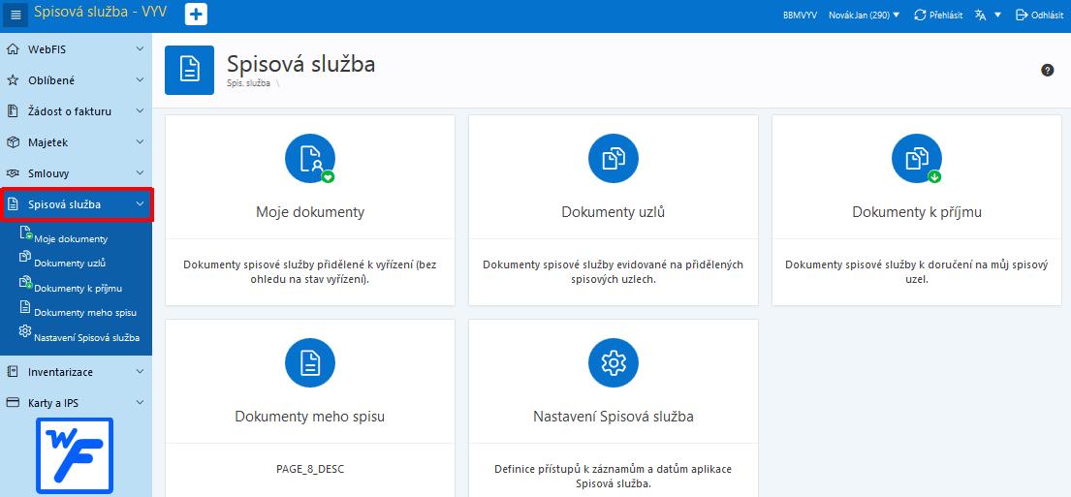The image size is (1071, 497).
Task: Click the PAGE_8_DESC description text
Action: coord(310,470)
